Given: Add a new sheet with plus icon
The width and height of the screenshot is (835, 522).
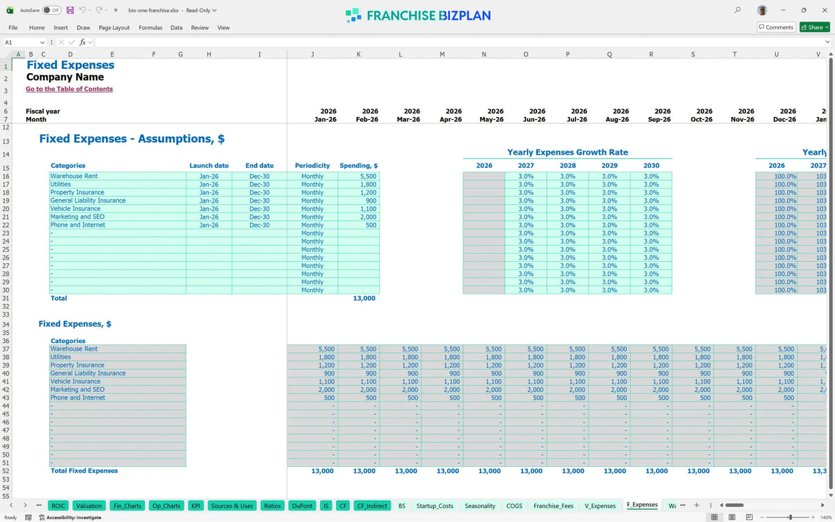Looking at the screenshot, I should click(x=697, y=505).
